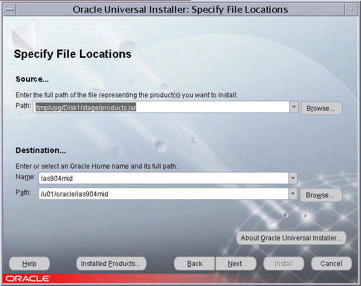Click the title bar right corner button
The height and width of the screenshot is (286, 361).
pos(352,10)
